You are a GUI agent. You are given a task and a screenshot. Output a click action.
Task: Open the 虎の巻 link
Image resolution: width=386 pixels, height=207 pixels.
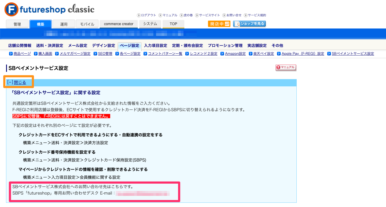[x=186, y=15]
